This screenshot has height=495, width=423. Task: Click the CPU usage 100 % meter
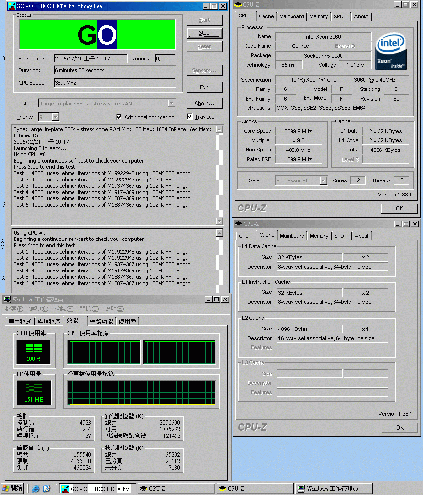34,352
